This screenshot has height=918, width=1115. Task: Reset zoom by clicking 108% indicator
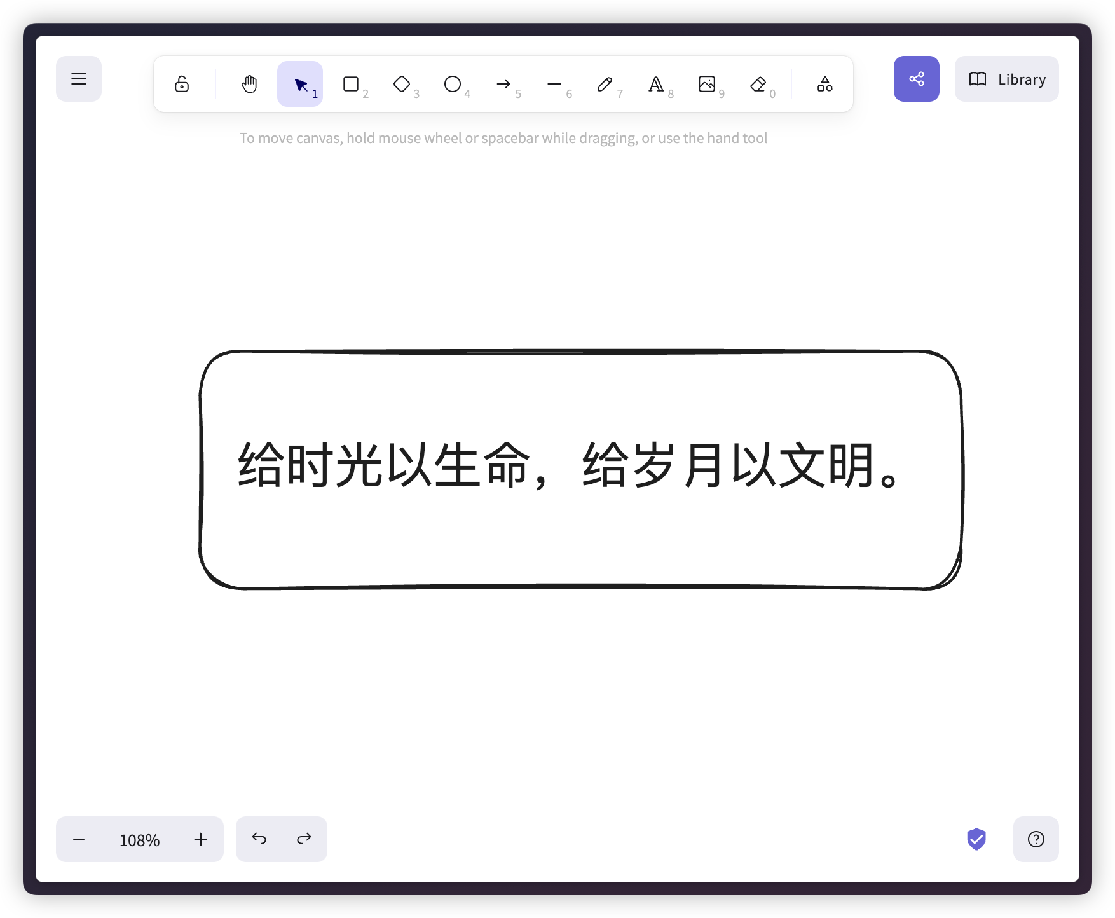tap(139, 839)
